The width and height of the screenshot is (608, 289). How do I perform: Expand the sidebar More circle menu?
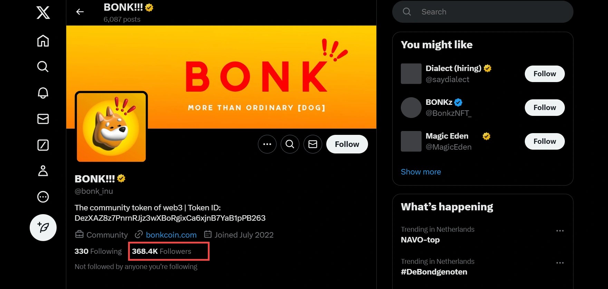tap(43, 197)
